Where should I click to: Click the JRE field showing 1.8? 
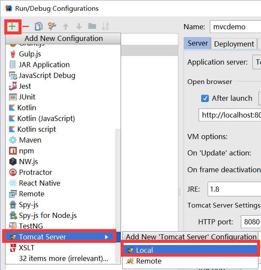pos(234,189)
